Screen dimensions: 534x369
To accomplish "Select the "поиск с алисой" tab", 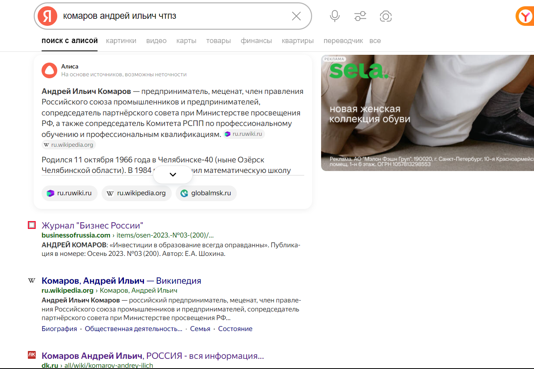I will click(70, 41).
